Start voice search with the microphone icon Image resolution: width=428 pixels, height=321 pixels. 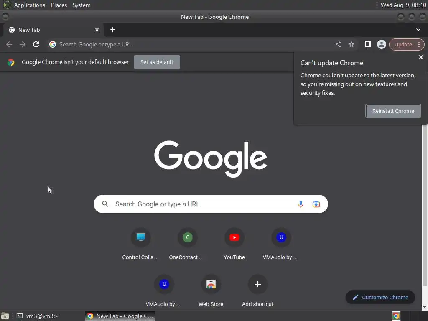301,204
